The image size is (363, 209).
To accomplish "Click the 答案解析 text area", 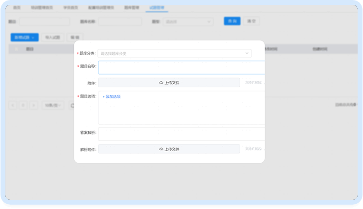I will click(x=181, y=133).
